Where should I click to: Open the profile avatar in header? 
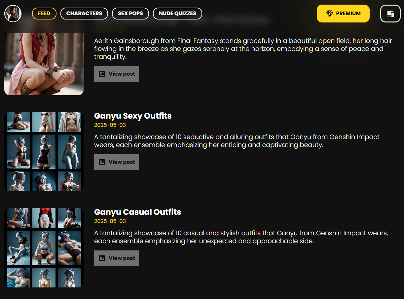point(13,14)
